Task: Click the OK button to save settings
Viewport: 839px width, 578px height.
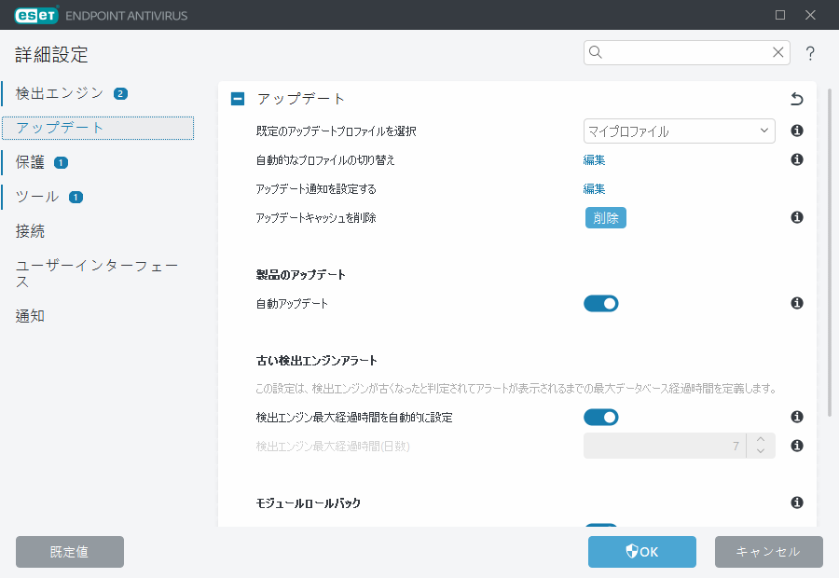Action: tap(641, 551)
